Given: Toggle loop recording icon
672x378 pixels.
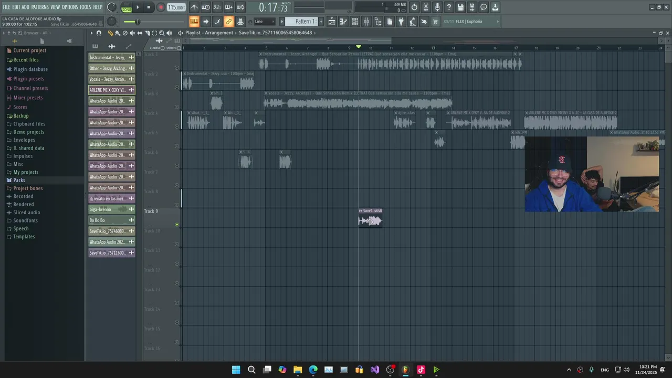Looking at the screenshot, I should tap(240, 7).
